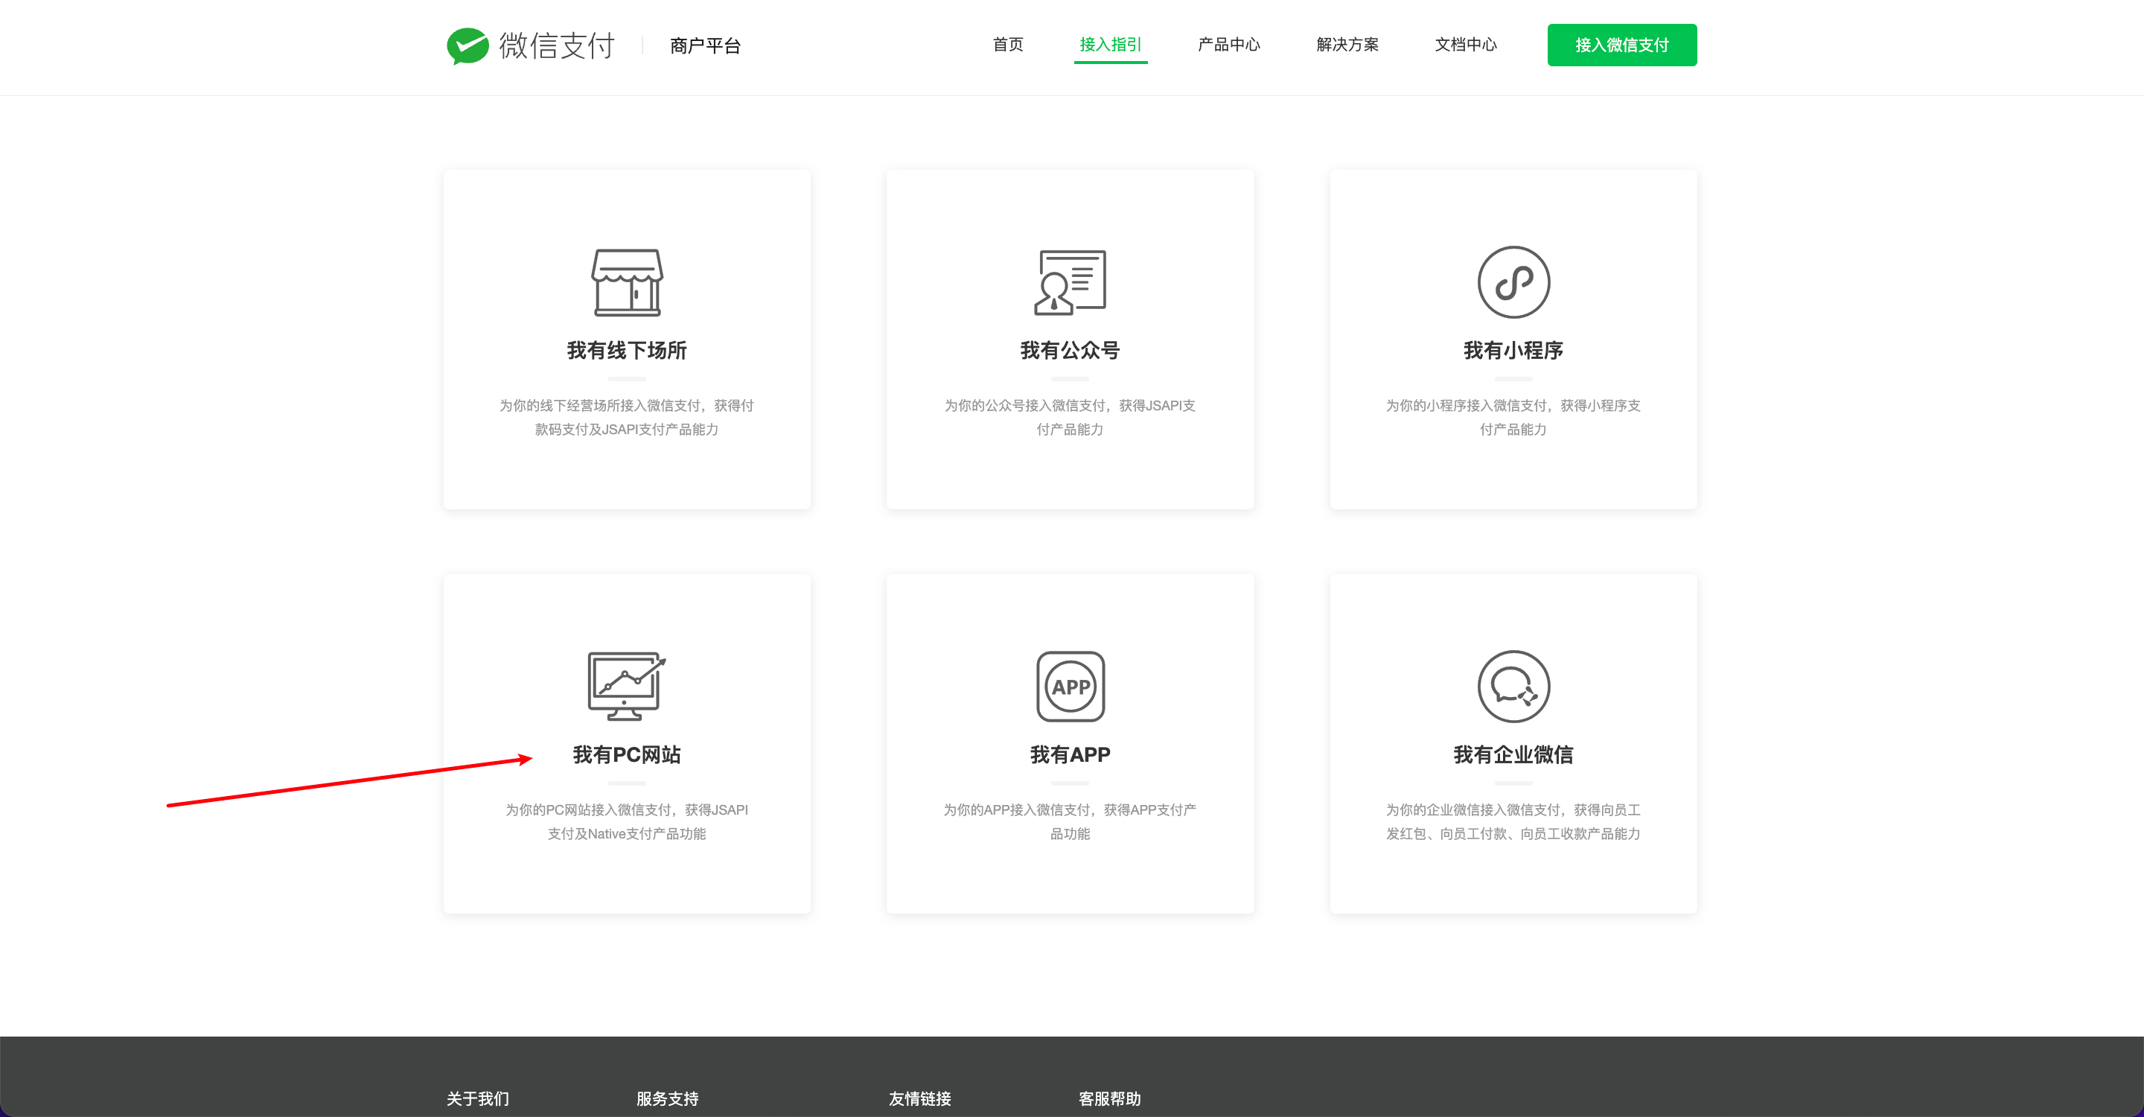Click the official account profile icon
This screenshot has width=2144, height=1117.
pyautogui.click(x=1070, y=282)
